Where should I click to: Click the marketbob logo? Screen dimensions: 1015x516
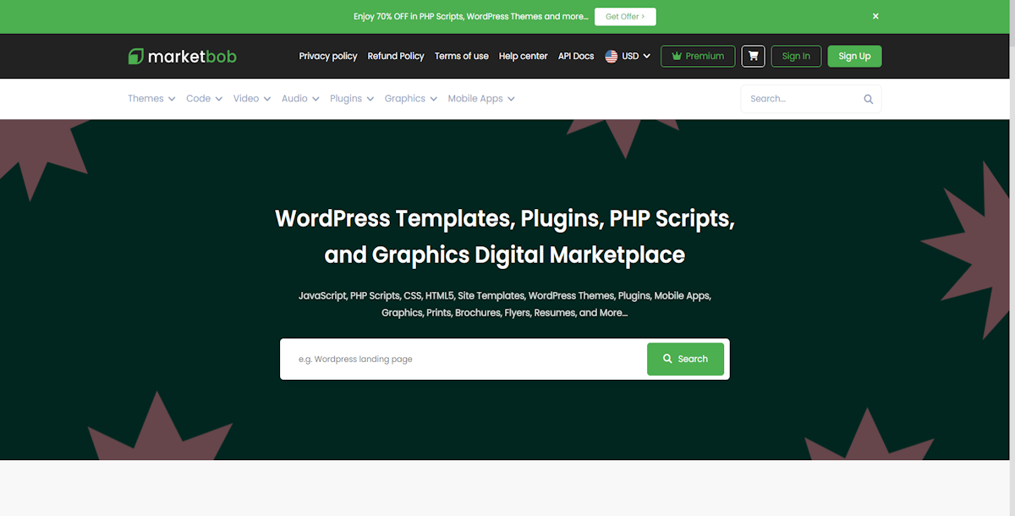click(x=183, y=57)
